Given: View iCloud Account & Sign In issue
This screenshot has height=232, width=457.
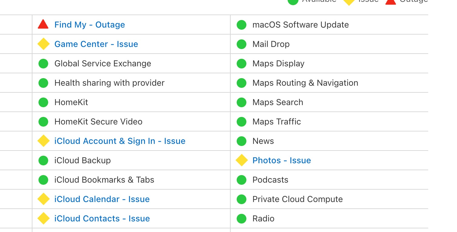Looking at the screenshot, I should tap(120, 141).
